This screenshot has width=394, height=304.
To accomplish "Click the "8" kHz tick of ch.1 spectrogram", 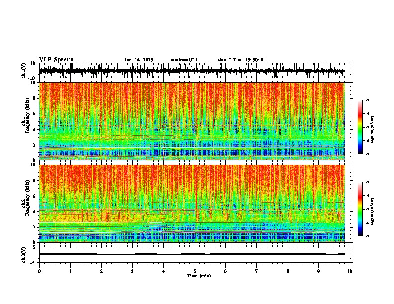I will pyautogui.click(x=35, y=98).
